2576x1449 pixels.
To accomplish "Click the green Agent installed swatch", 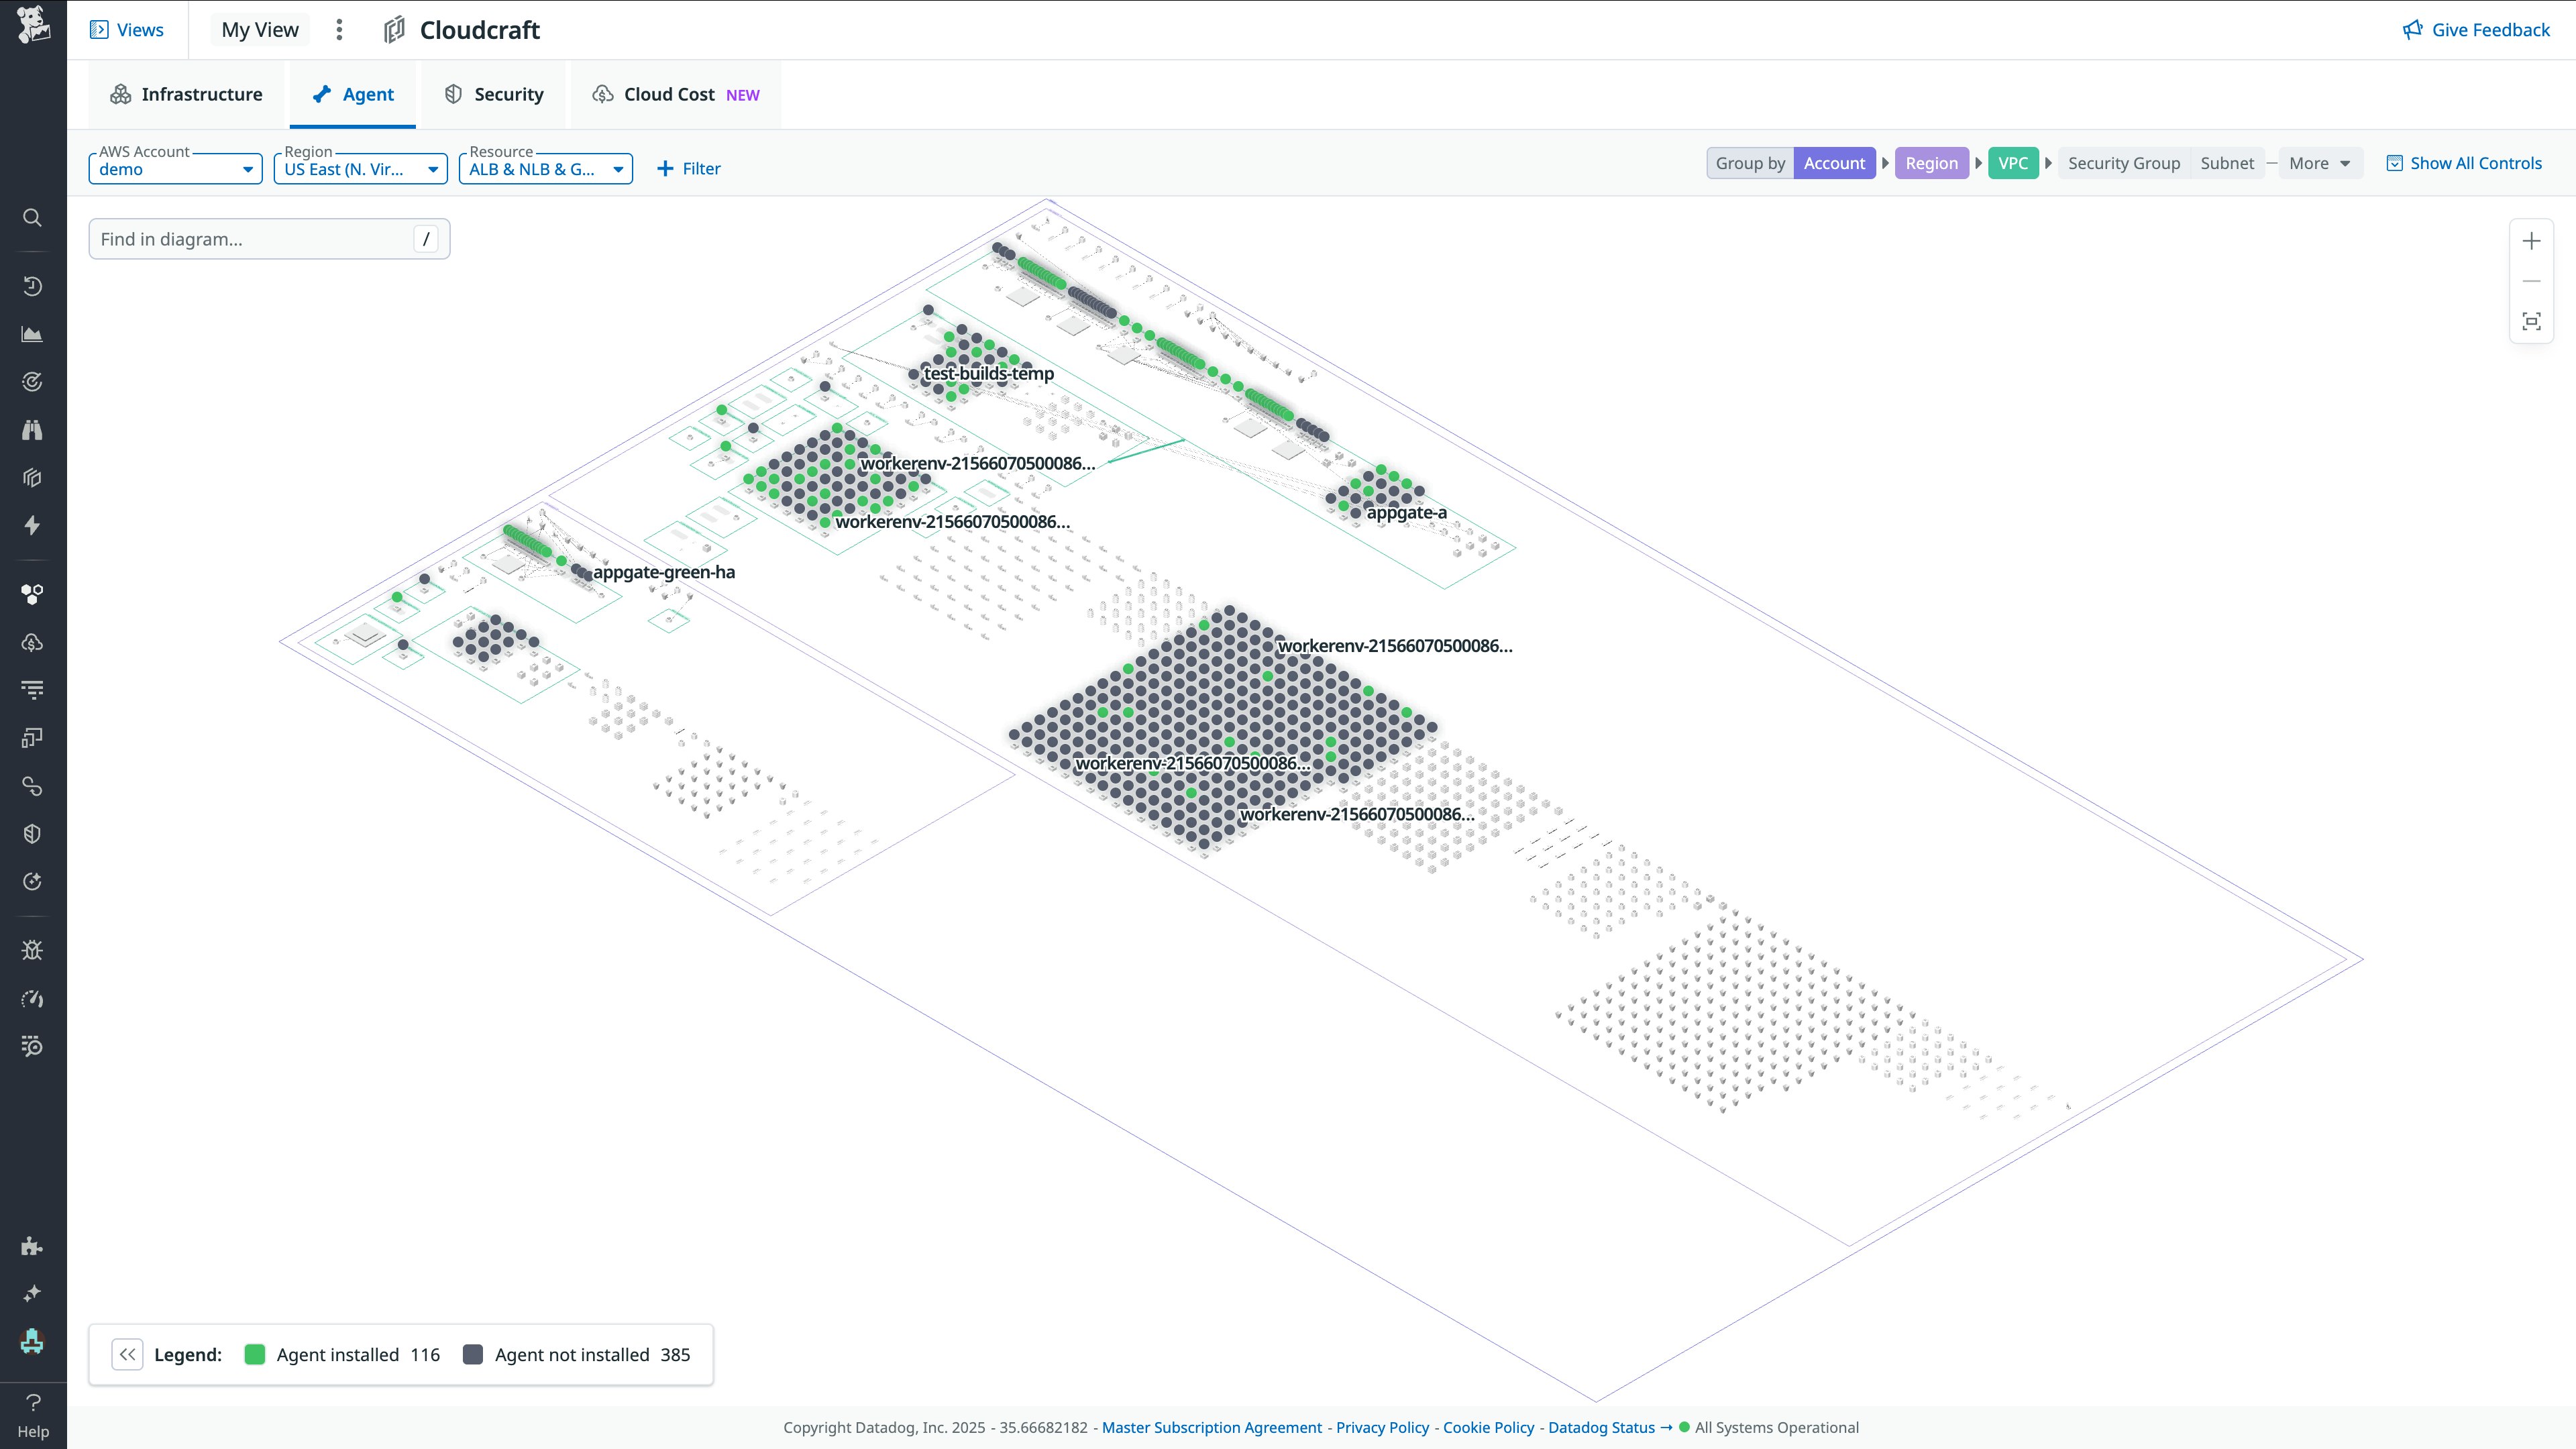I will click(x=255, y=1354).
